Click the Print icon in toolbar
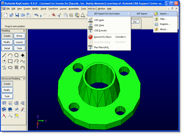This screenshot has height=134, width=182. point(23,15)
